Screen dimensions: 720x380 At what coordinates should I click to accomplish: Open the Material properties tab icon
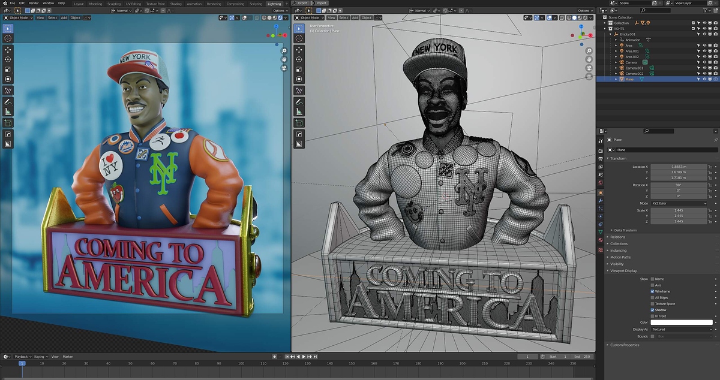click(x=601, y=240)
